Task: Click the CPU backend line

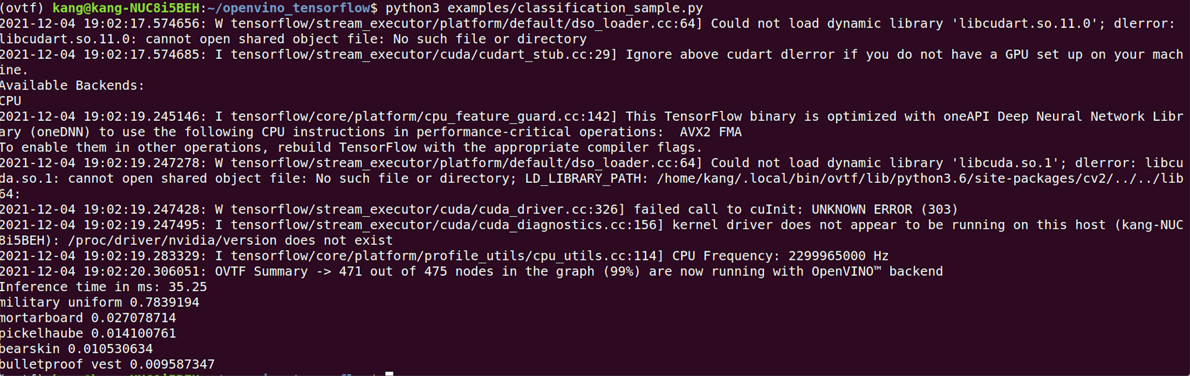Action: (10, 101)
